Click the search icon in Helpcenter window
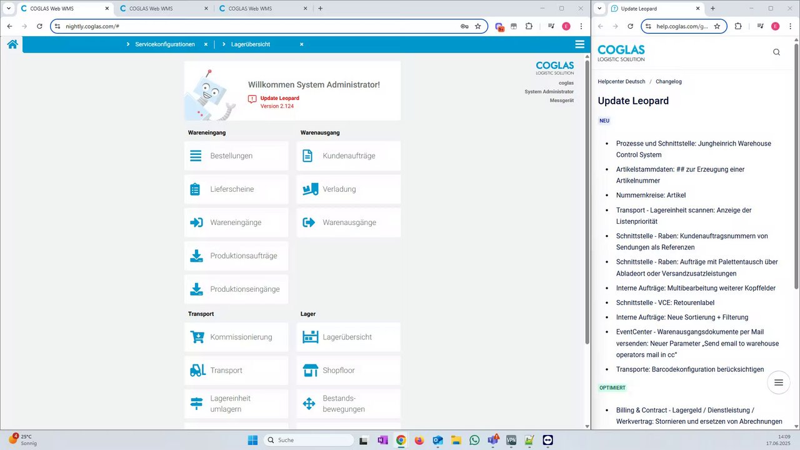Screen dimensions: 800x450 click(776, 52)
